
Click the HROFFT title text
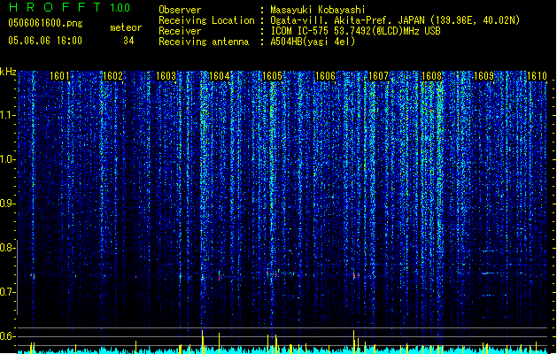click(55, 7)
